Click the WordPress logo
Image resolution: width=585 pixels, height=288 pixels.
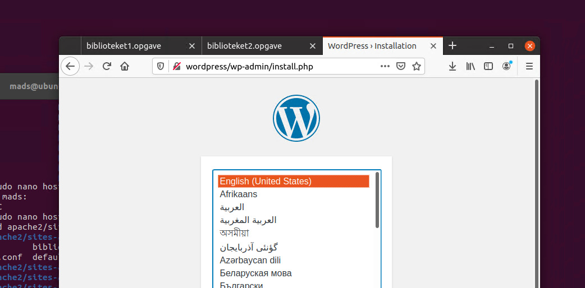click(x=296, y=118)
